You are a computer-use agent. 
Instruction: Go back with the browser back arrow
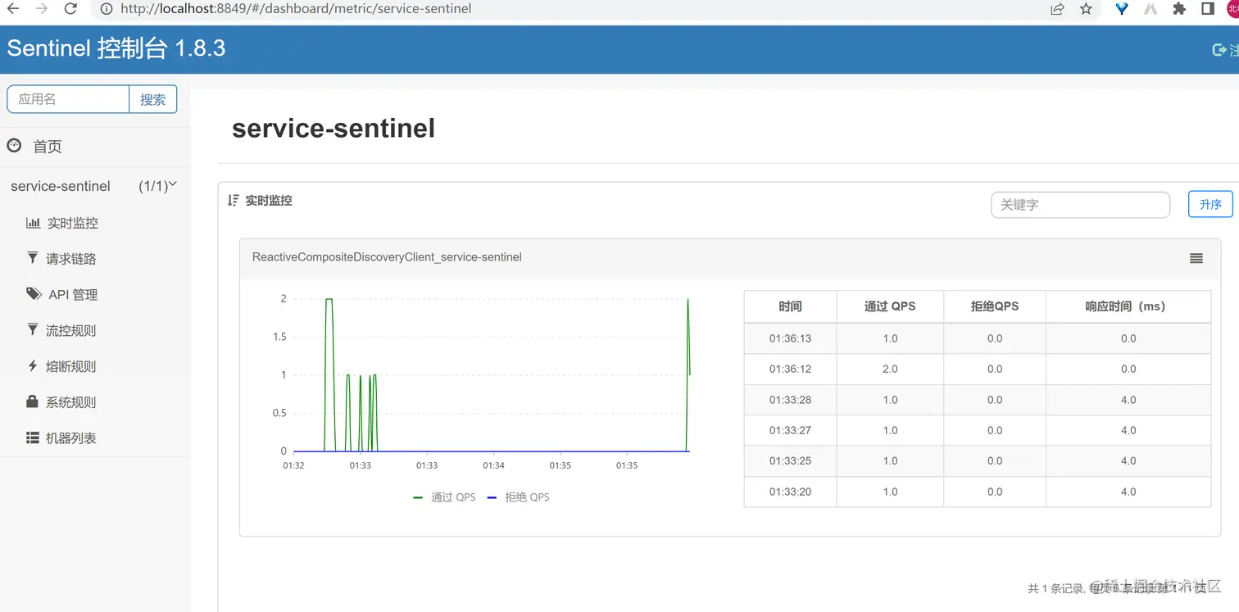13,9
